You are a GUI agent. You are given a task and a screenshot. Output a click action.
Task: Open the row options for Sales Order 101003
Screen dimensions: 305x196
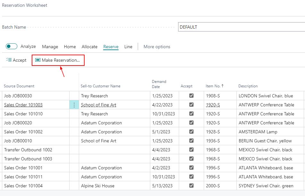coord(74,105)
